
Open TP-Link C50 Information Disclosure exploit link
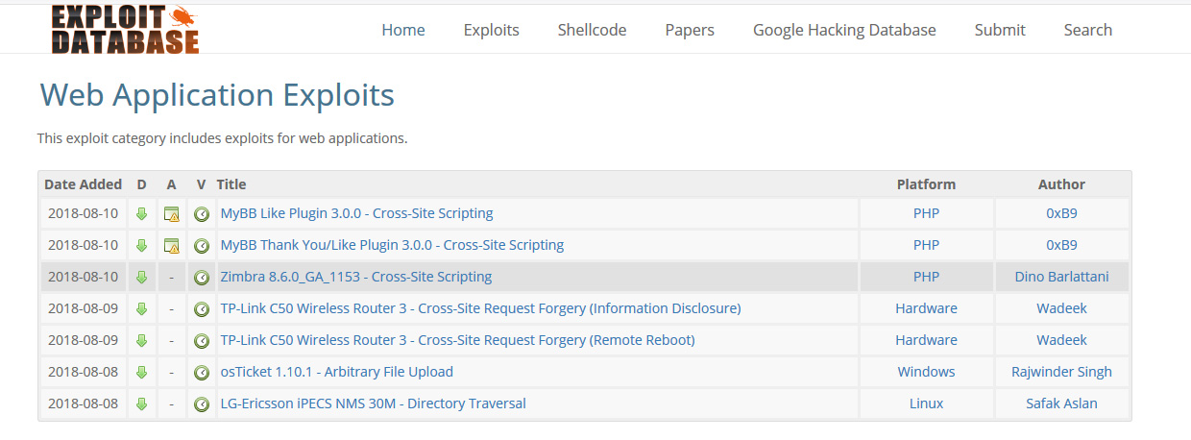tap(480, 308)
